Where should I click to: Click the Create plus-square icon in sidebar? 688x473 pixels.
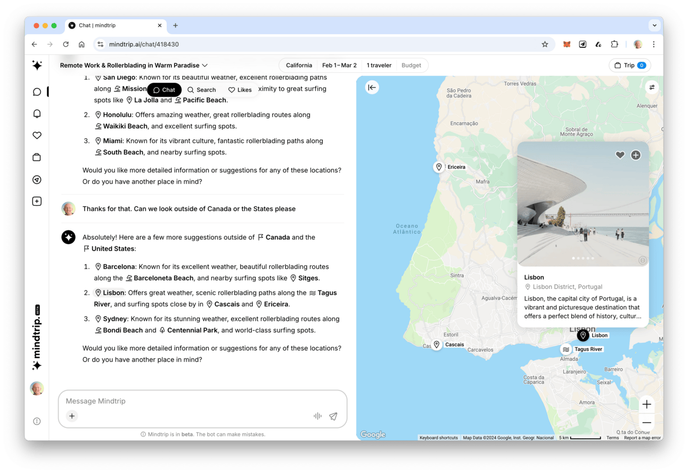tap(37, 201)
